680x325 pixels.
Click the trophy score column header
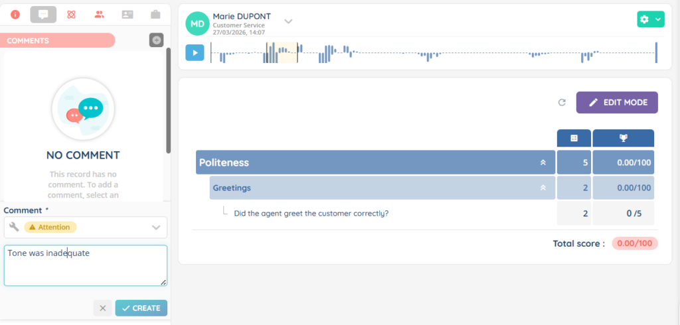(x=623, y=138)
